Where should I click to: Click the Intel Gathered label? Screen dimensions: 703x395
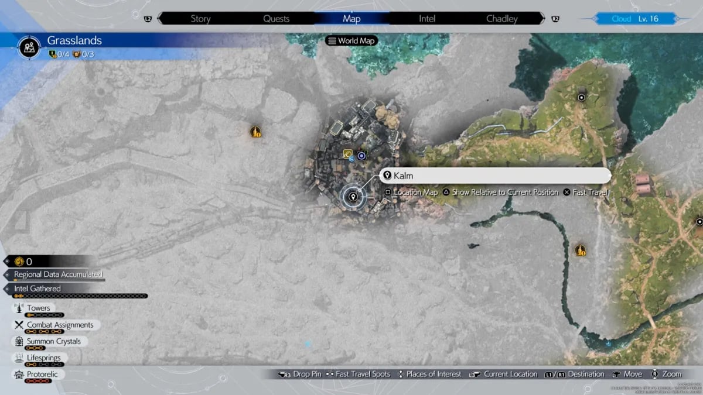click(37, 288)
